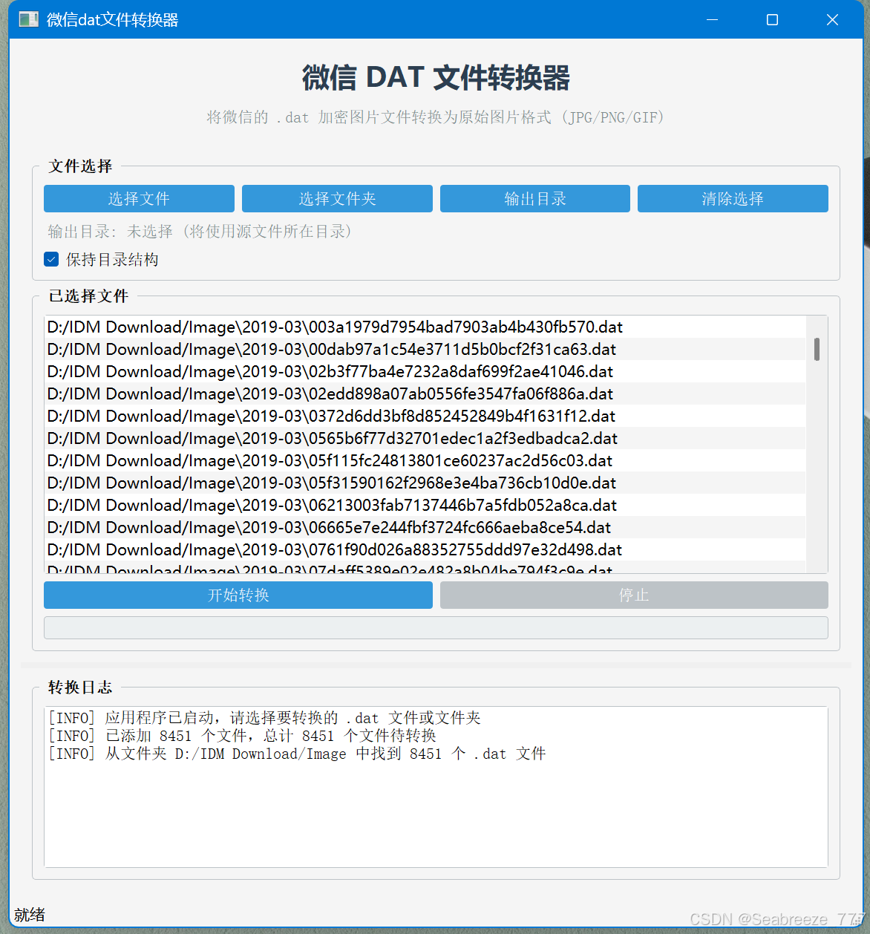This screenshot has width=870, height=934.
Task: Set the 输出目录 output directory
Action: tap(534, 198)
